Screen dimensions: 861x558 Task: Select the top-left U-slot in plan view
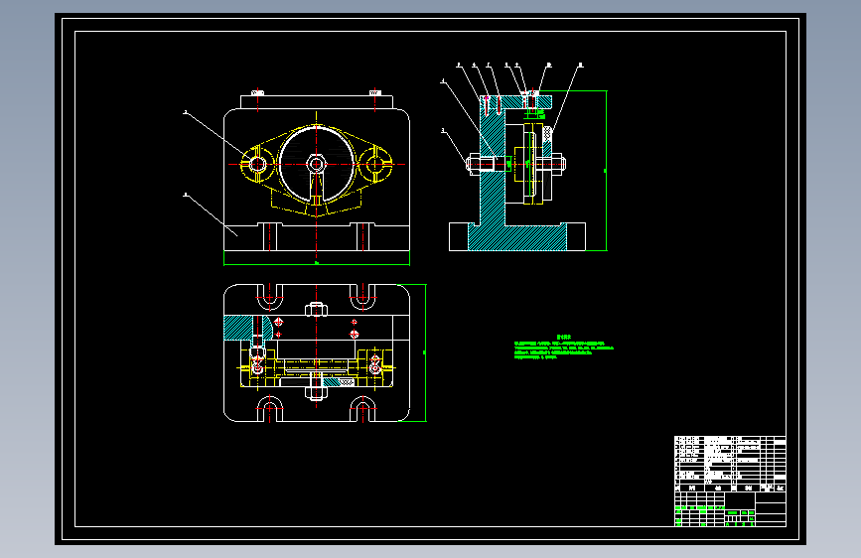(x=269, y=297)
